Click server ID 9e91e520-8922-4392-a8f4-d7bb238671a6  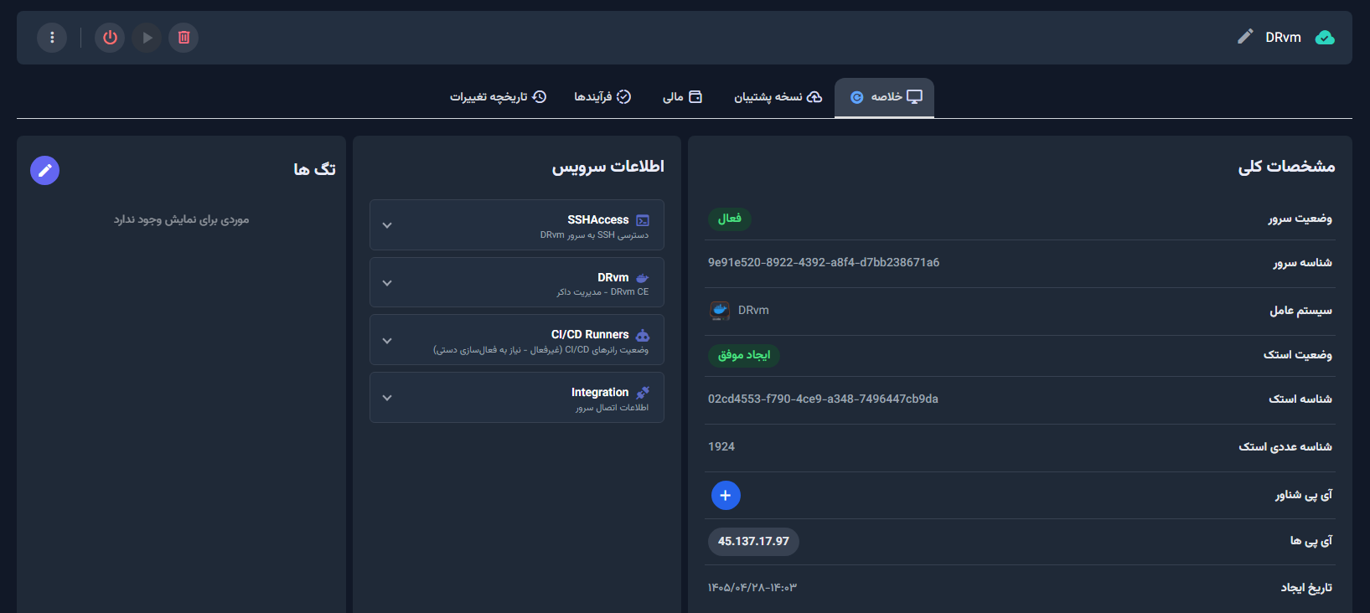point(824,262)
